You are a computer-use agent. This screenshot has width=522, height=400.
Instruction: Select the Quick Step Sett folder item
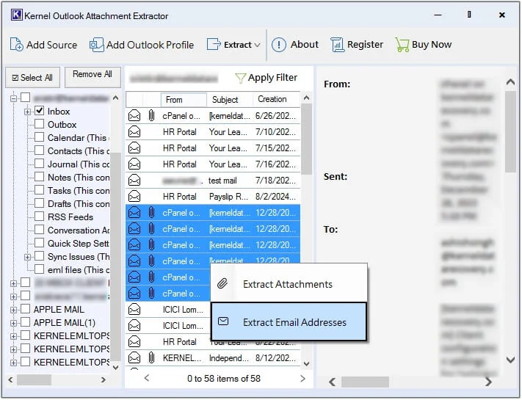click(x=79, y=244)
